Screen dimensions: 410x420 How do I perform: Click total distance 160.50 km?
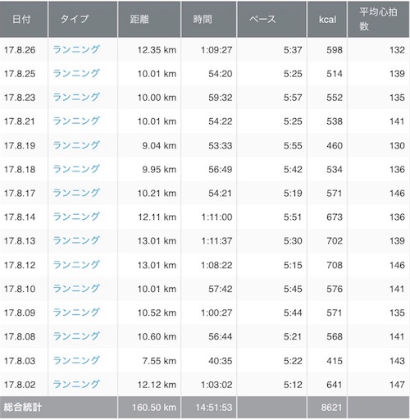tap(154, 408)
